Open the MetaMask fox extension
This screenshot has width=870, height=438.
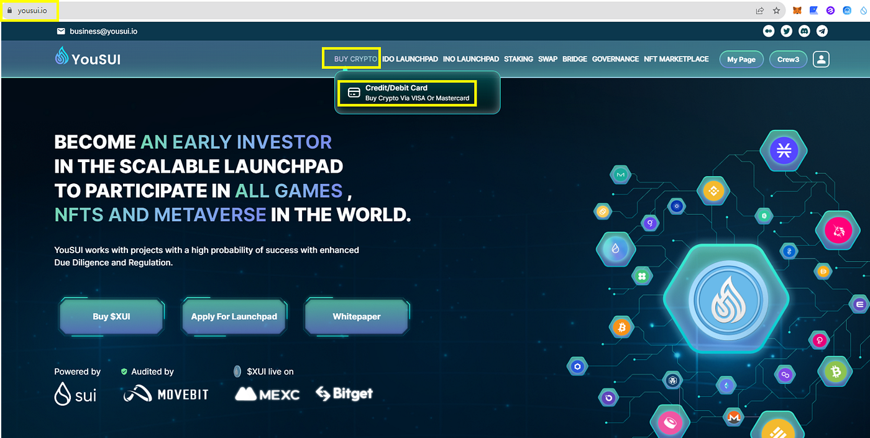[797, 11]
